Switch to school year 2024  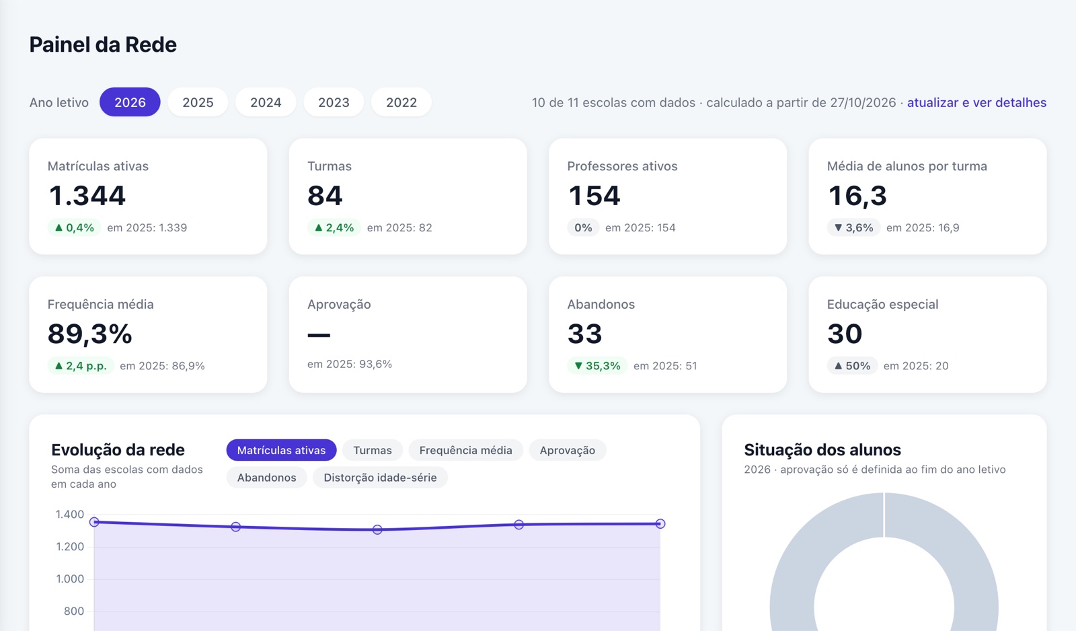266,102
